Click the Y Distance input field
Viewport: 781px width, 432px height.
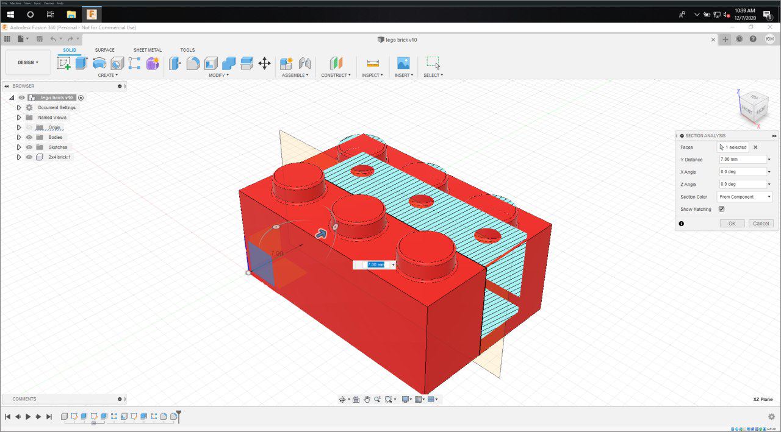click(742, 160)
